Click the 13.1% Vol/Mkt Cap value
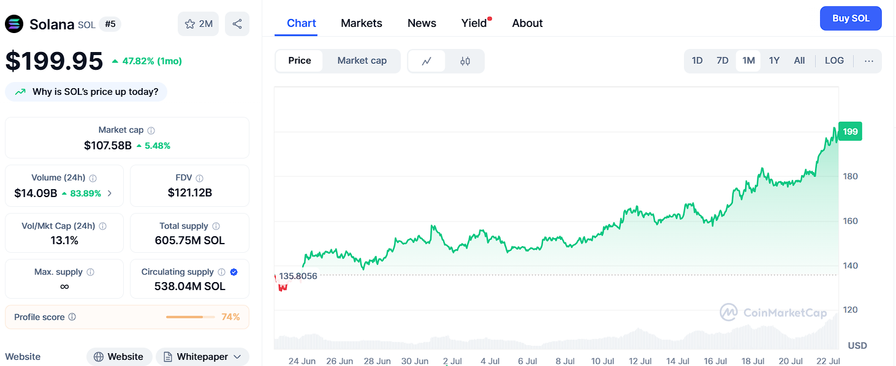This screenshot has height=366, width=896. 64,241
